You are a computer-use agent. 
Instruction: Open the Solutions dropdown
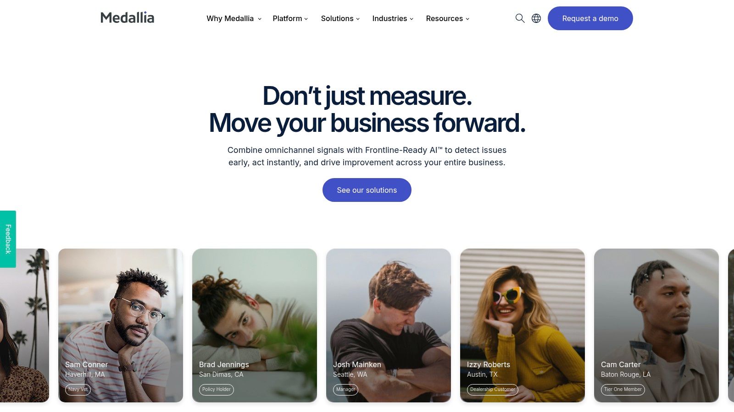click(x=340, y=18)
